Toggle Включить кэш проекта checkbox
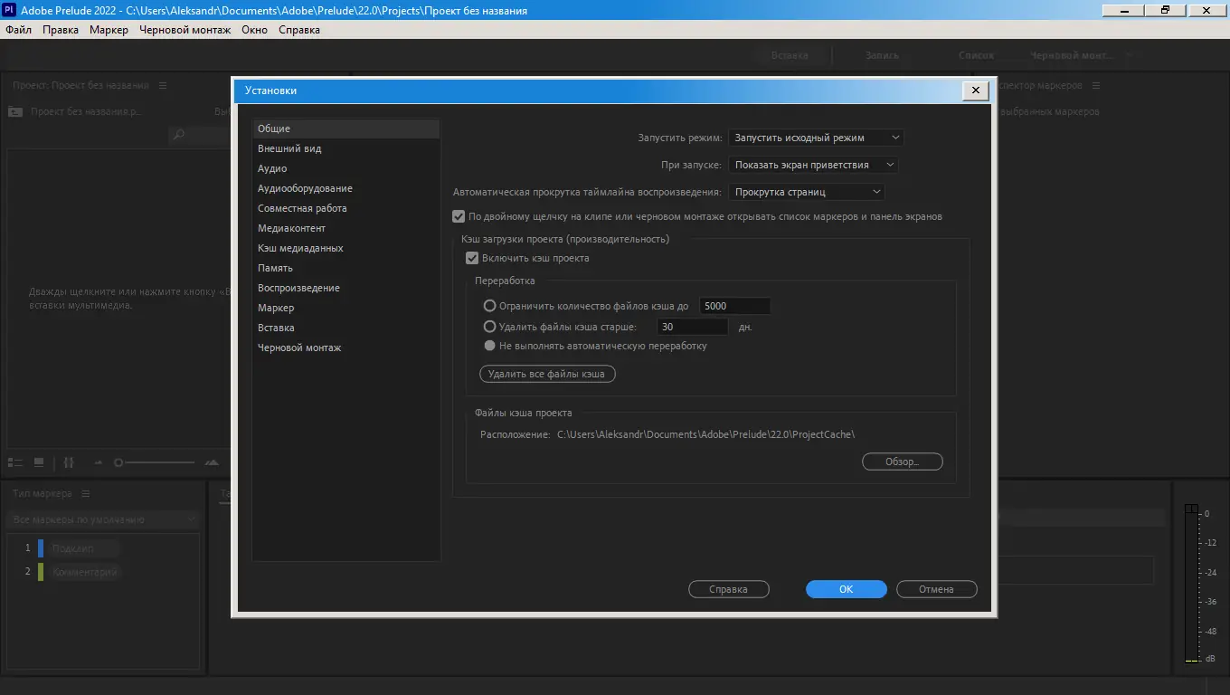The image size is (1230, 695). 472,258
